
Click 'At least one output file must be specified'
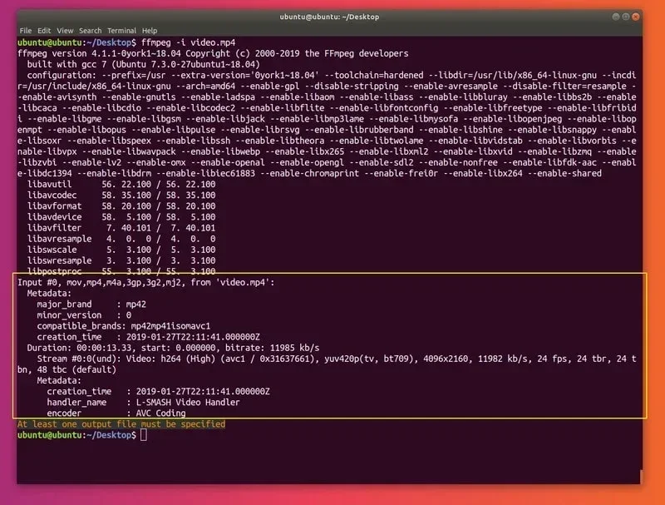(x=121, y=424)
